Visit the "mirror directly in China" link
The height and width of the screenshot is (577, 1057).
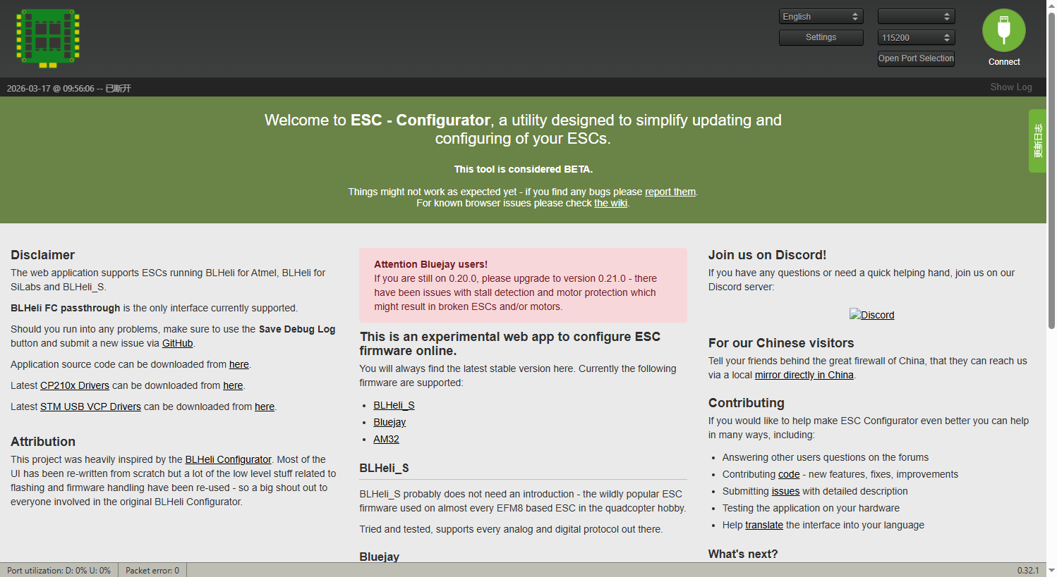coord(804,375)
